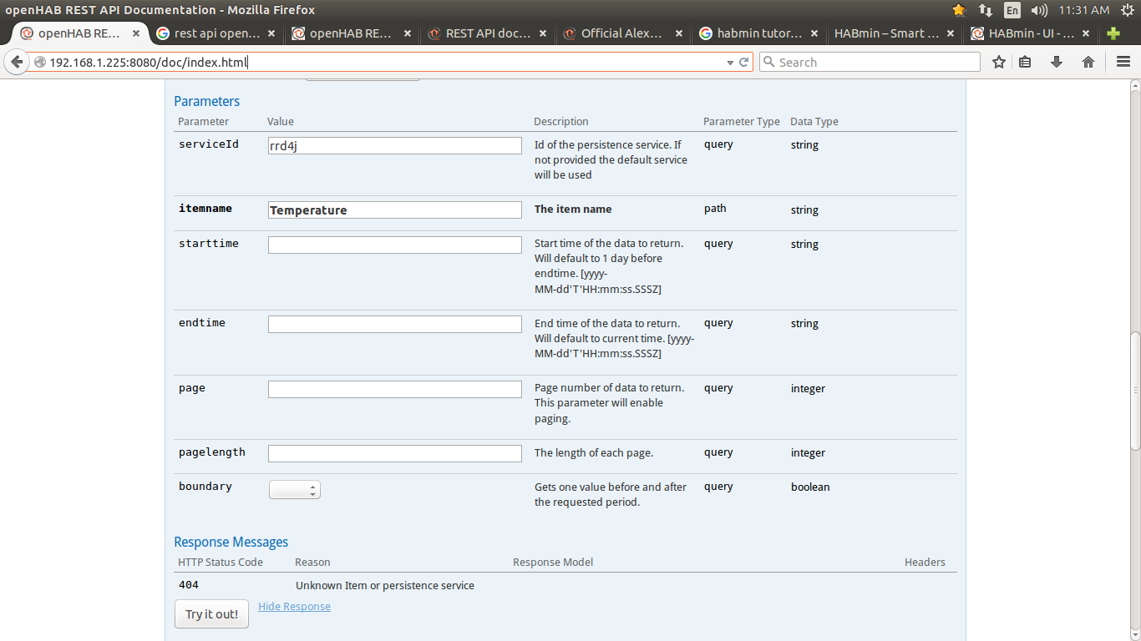Focus the pagelength input field
1141x641 pixels.
(x=394, y=453)
